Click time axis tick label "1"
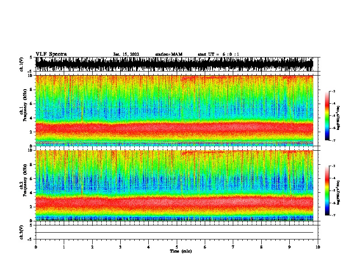 pyautogui.click(x=64, y=247)
